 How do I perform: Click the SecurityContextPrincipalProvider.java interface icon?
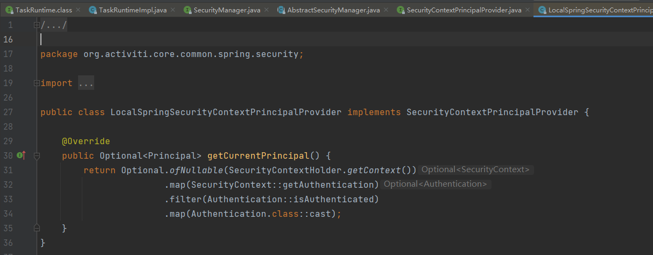pyautogui.click(x=401, y=10)
